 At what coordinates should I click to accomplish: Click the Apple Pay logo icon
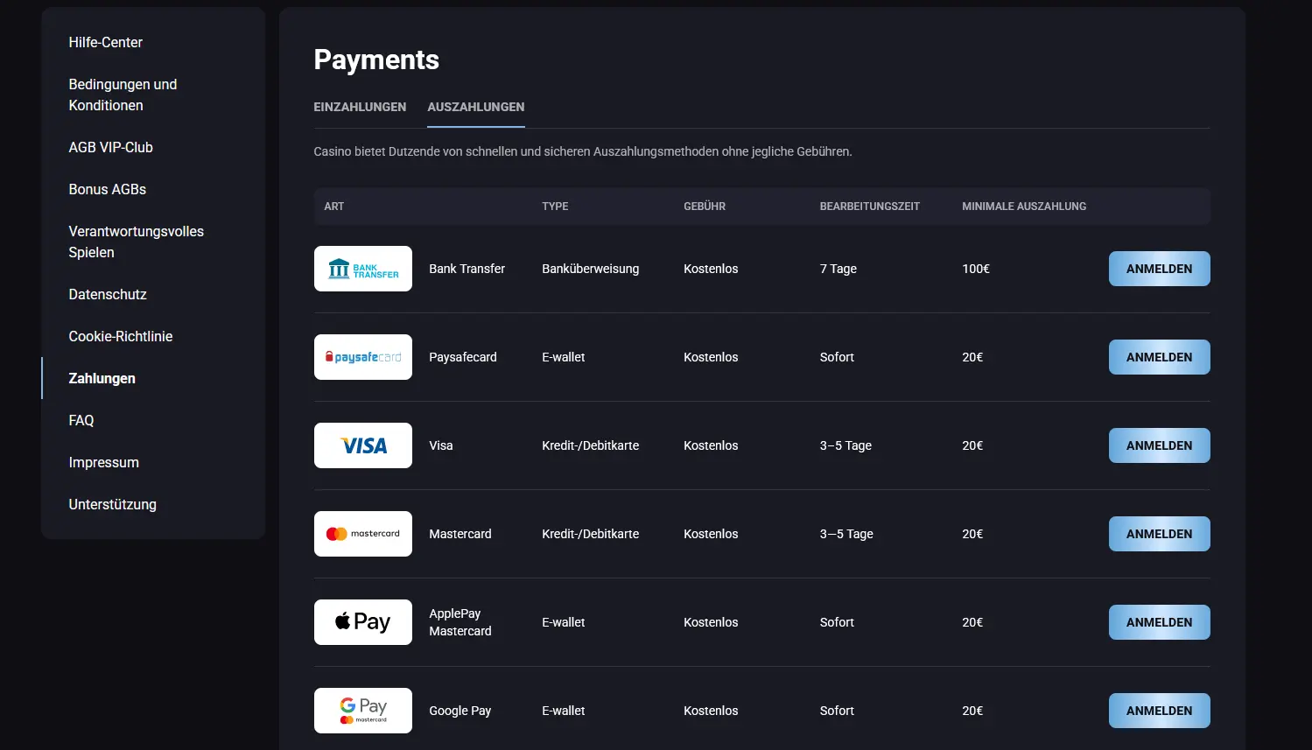[x=362, y=622]
